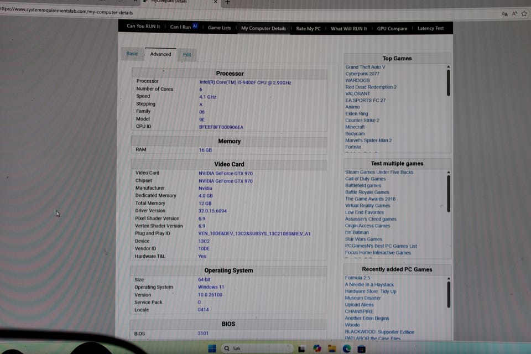The image size is (531, 354).
Task: Open Rate My PC page
Action: 308,28
